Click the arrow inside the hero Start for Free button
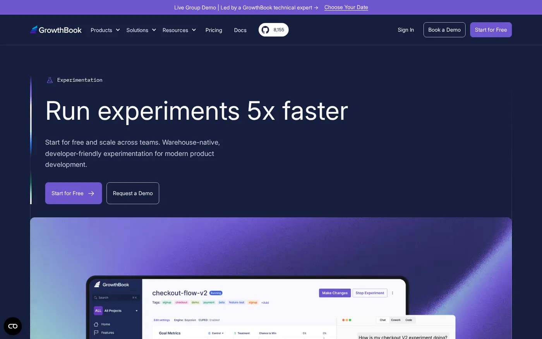This screenshot has width=542, height=339. [91, 193]
